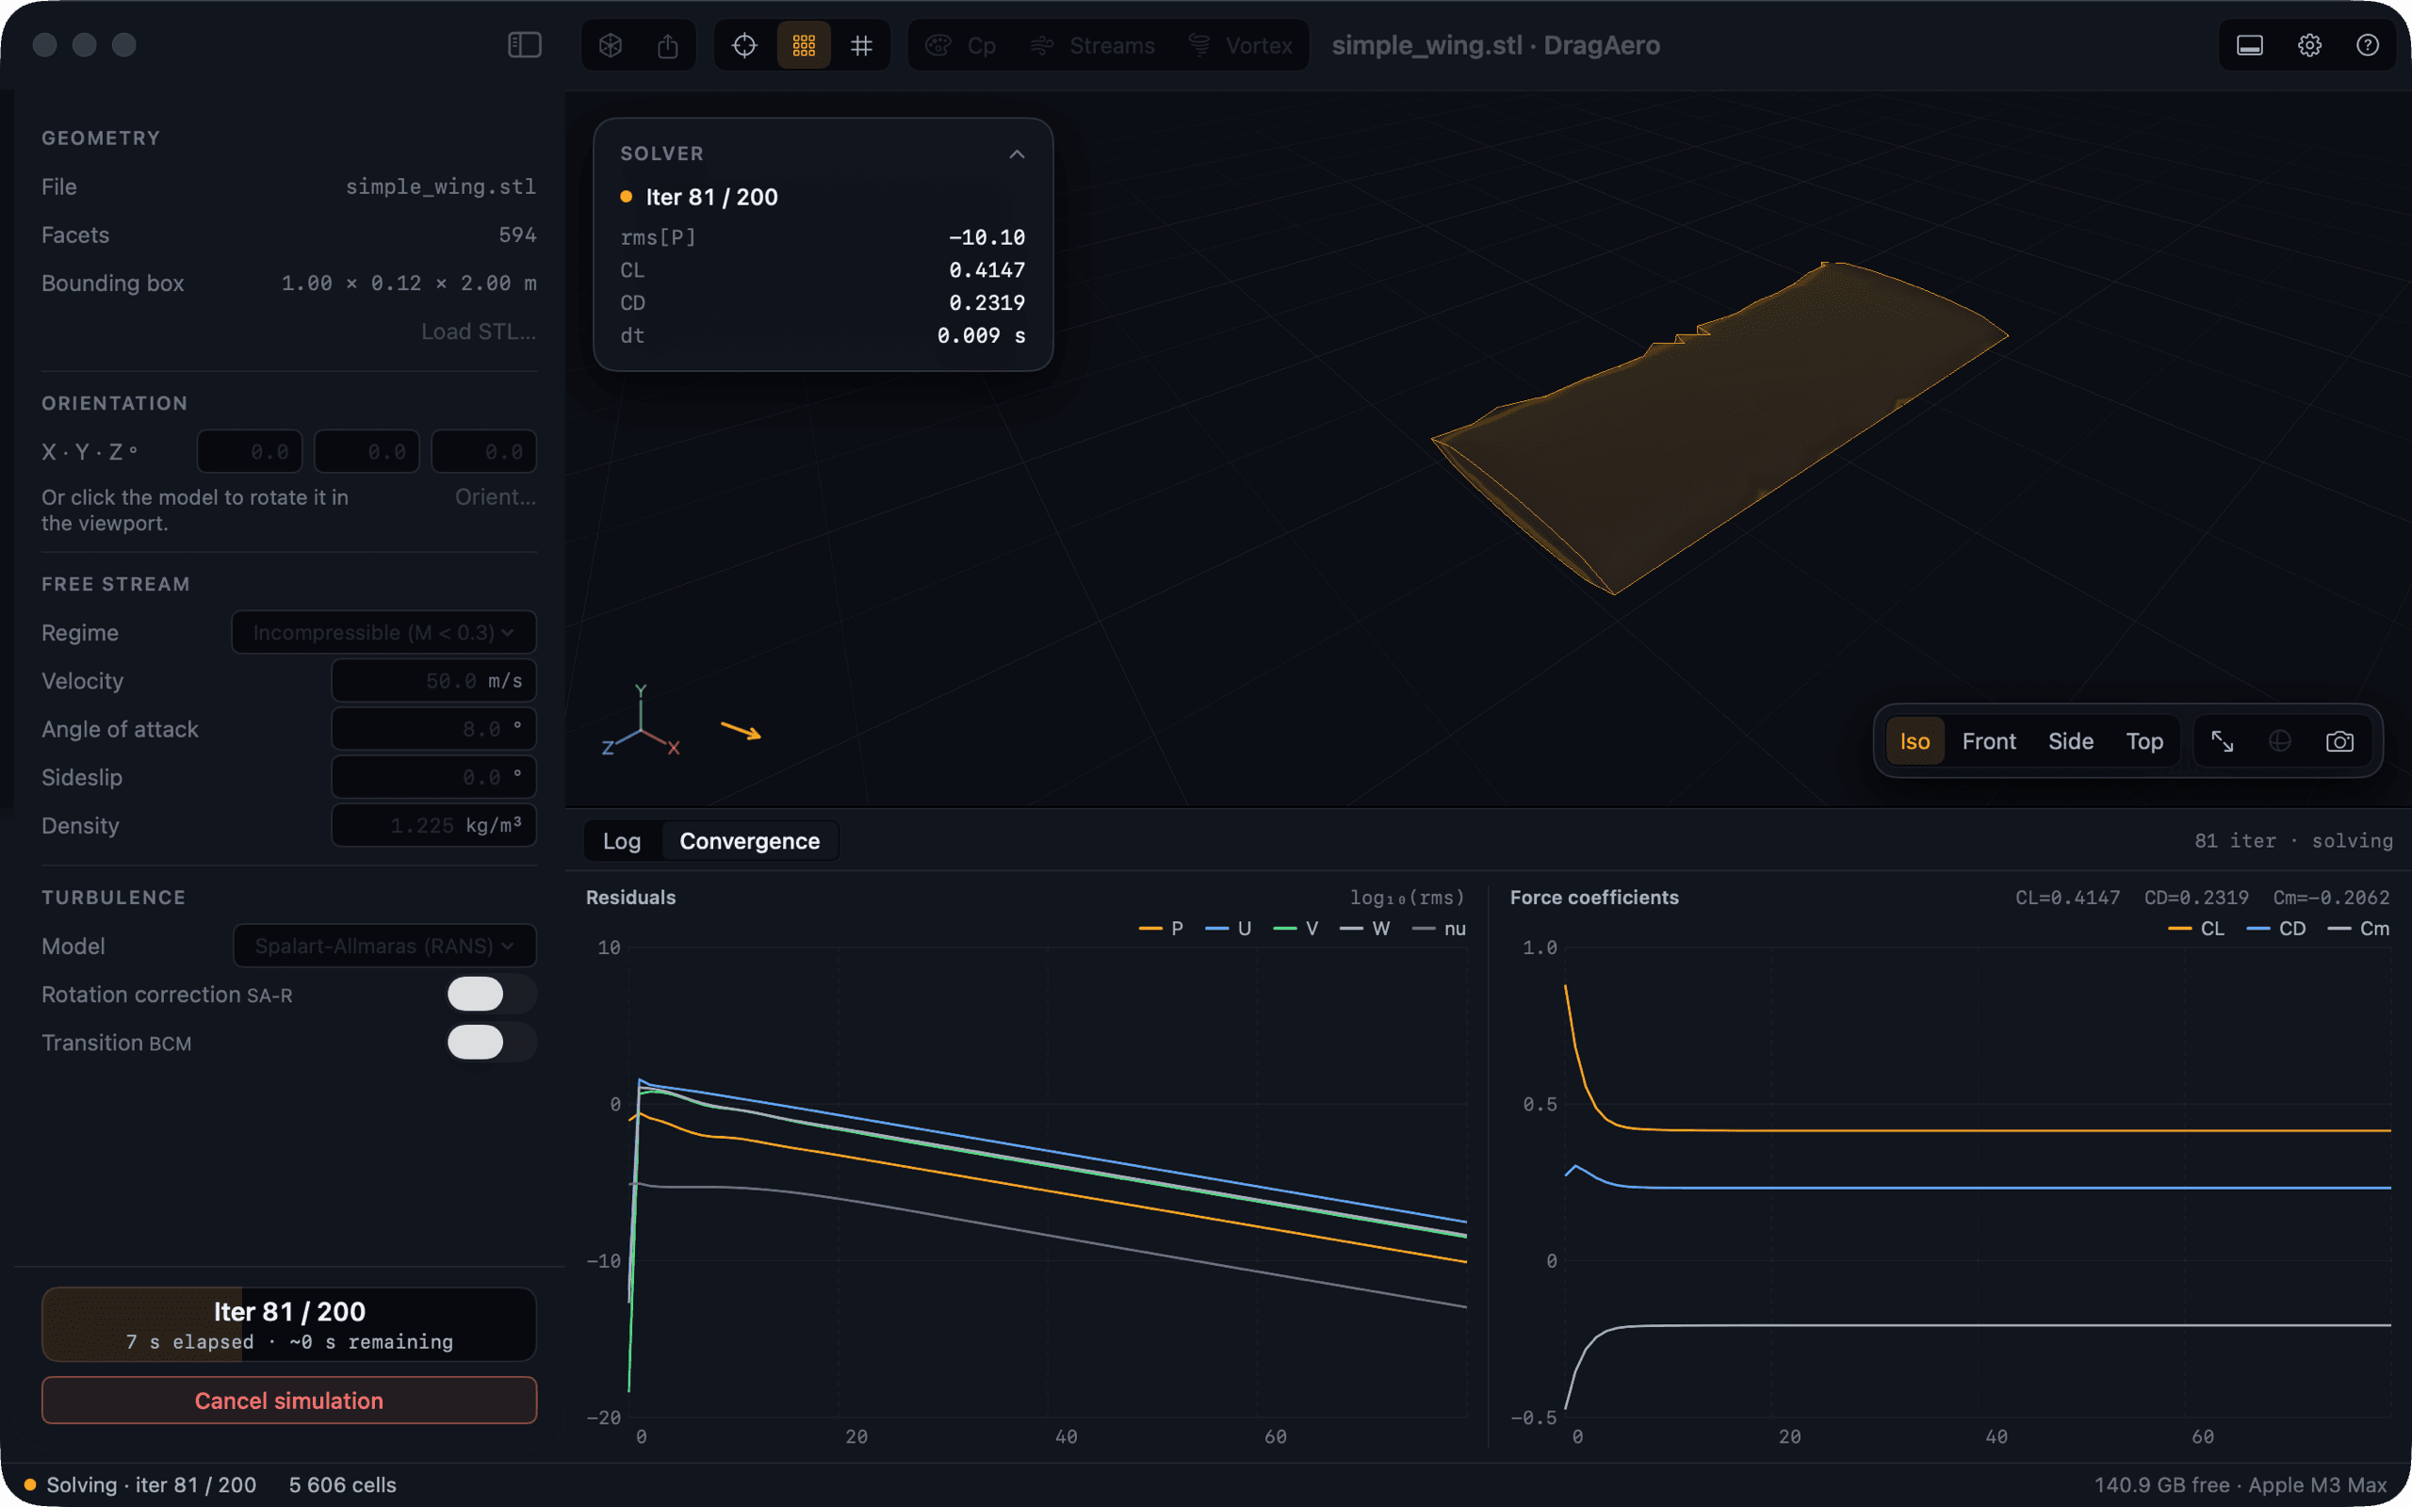Click '140.9 GB free · Apple M3 Max' status
This screenshot has width=2412, height=1507.
tap(2240, 1484)
